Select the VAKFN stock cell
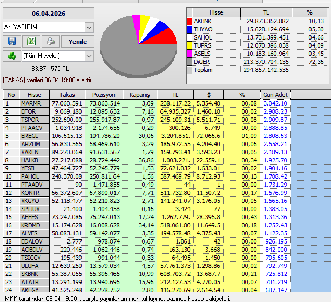The width and height of the screenshot is (331, 302). pos(35,152)
